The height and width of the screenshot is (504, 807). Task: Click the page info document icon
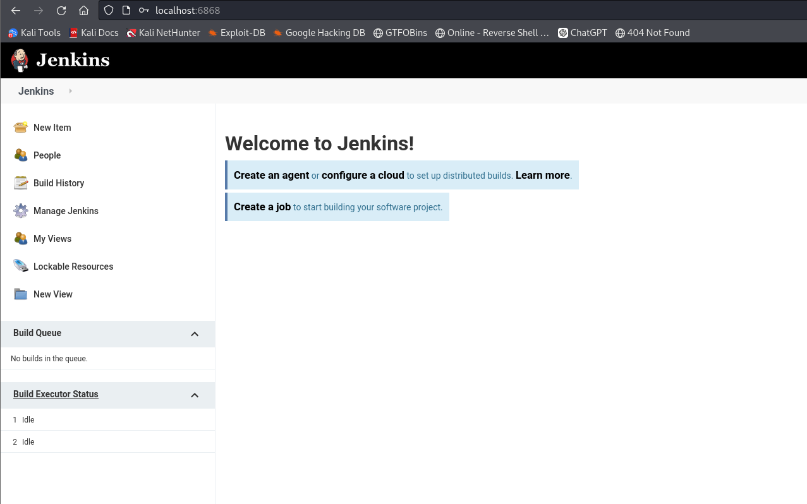126,10
